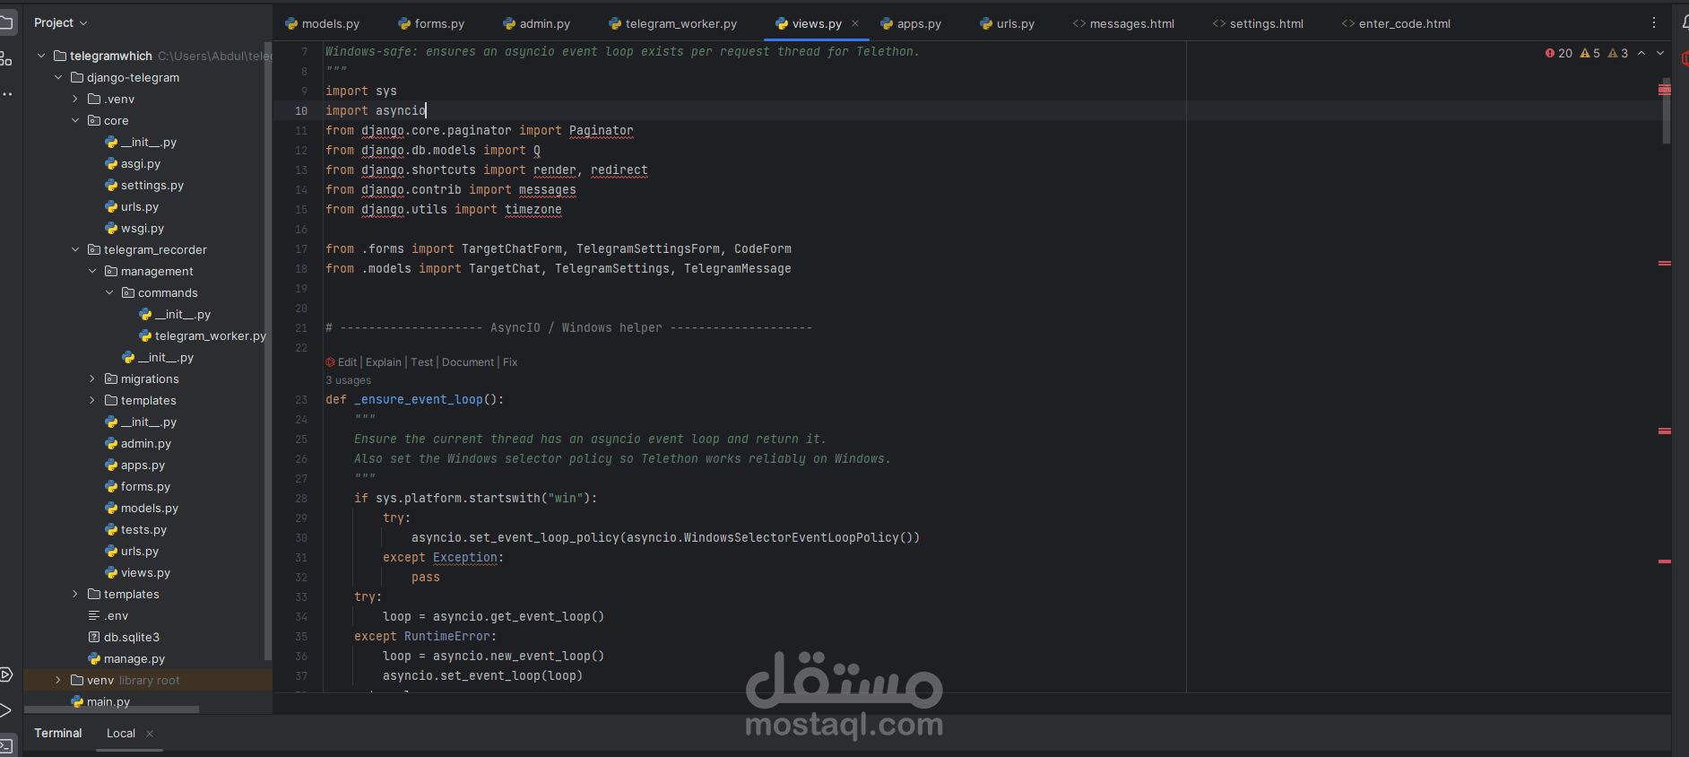Image resolution: width=1689 pixels, height=757 pixels.
Task: Open the Structure tool window icon
Action: [6, 59]
